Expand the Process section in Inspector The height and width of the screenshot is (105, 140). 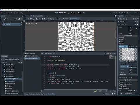click(121, 82)
